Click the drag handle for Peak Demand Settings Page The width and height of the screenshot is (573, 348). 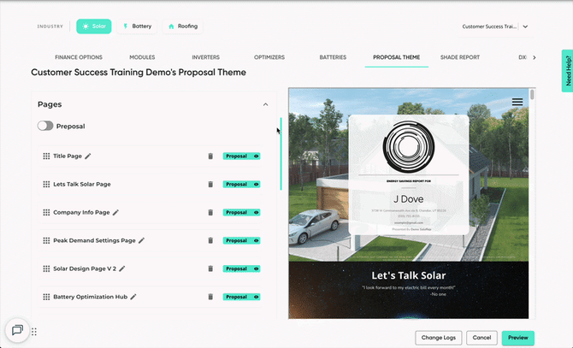click(46, 240)
